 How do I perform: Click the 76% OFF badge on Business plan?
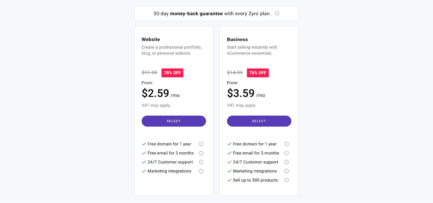[257, 73]
